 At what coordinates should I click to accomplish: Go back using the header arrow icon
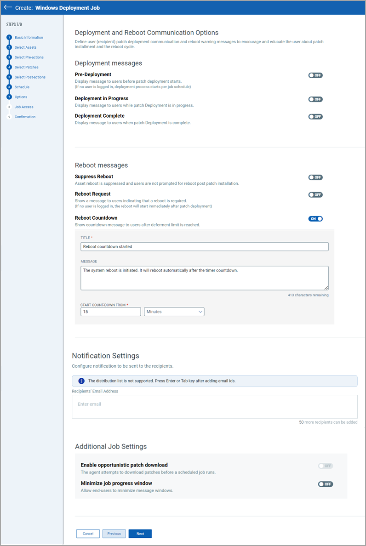pos(8,7)
